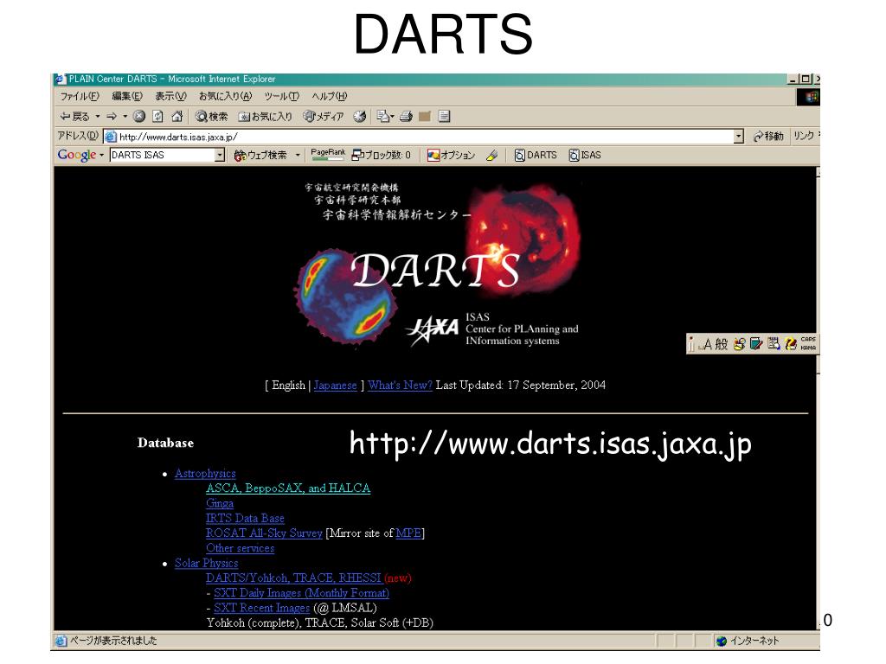Click the PageRank indicator bar

(327, 154)
